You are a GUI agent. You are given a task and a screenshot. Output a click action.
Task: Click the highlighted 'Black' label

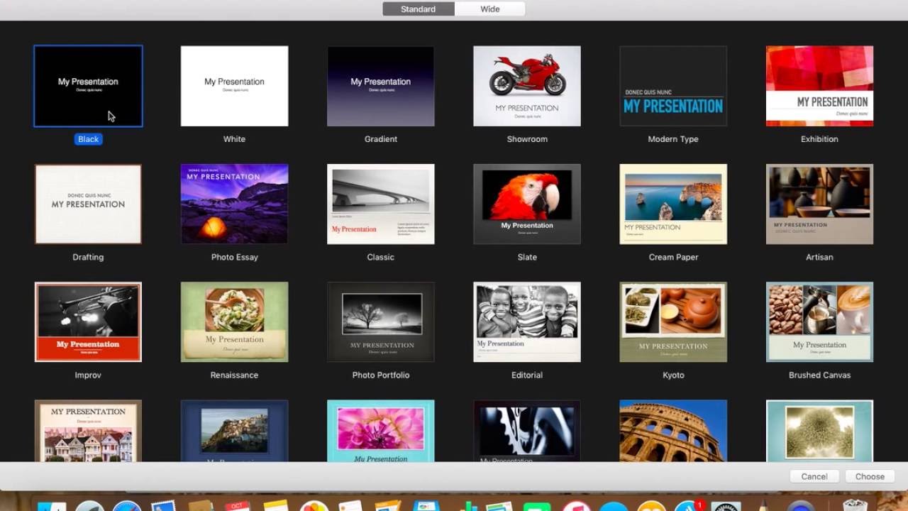pos(88,139)
